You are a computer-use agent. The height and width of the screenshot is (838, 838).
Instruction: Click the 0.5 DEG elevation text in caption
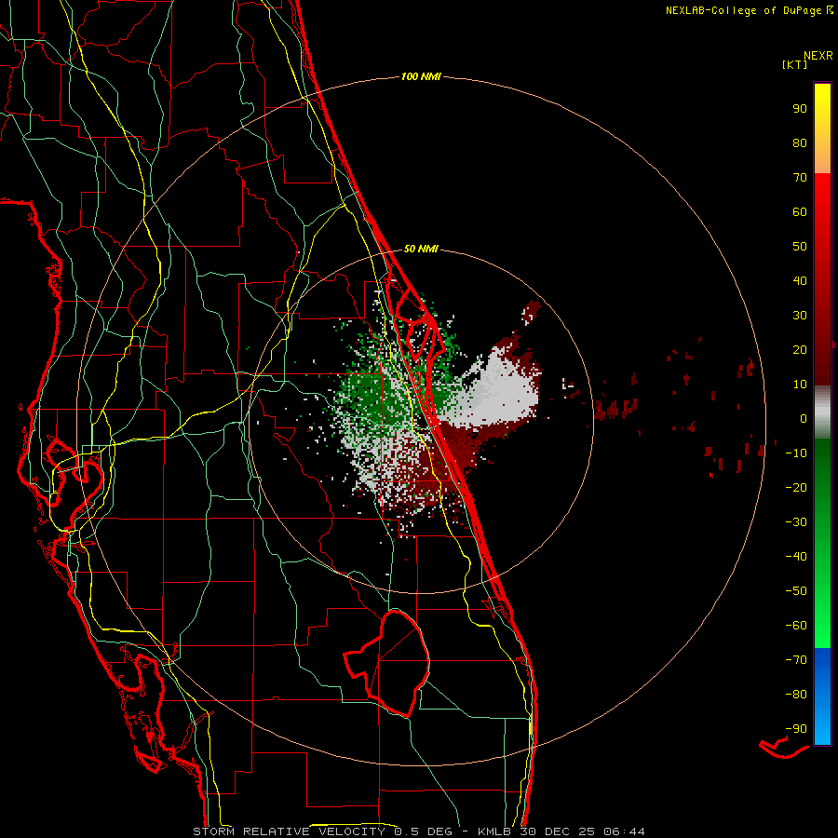424,831
